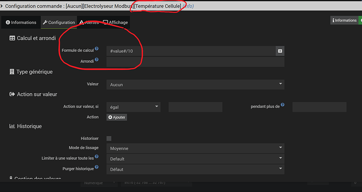
Task: Show help for Purger historique
Action: (x=97, y=167)
